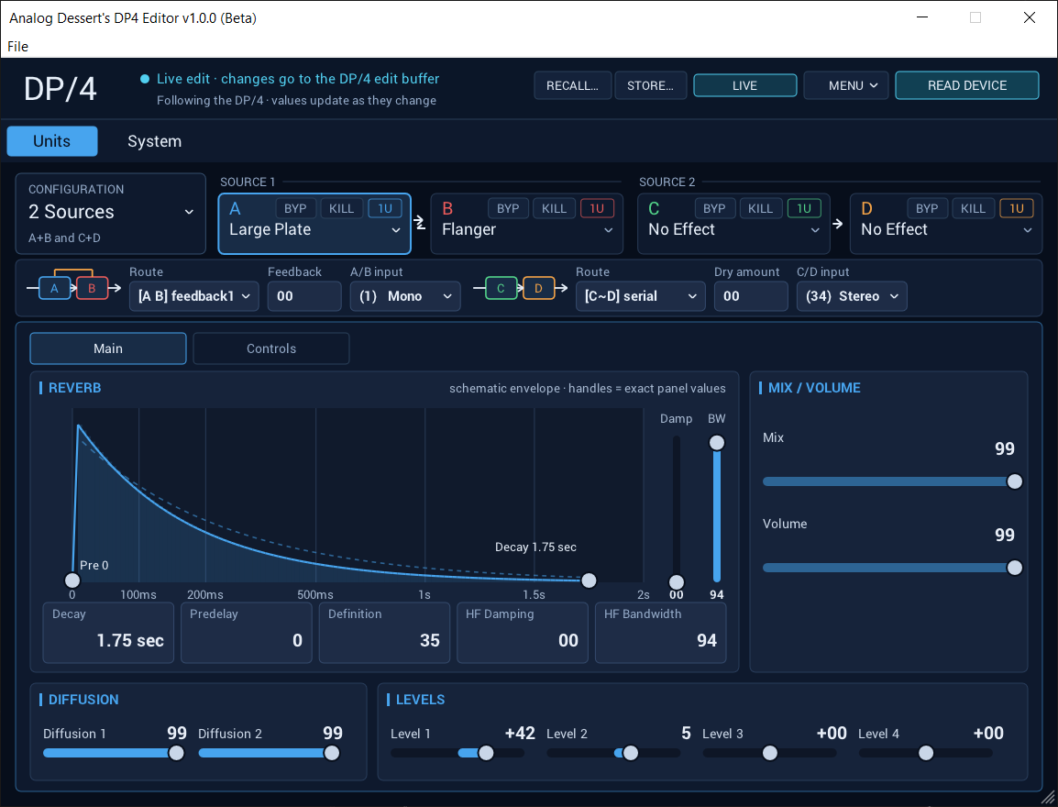Click the B block in A/B routing diagram
This screenshot has height=807, width=1058.
pos(92,288)
